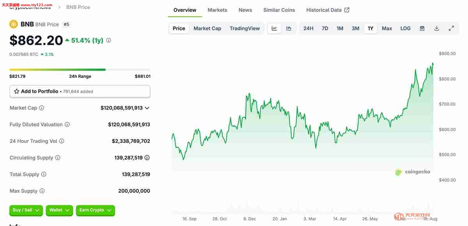Switch to candlestick chart icon

[x=289, y=28]
